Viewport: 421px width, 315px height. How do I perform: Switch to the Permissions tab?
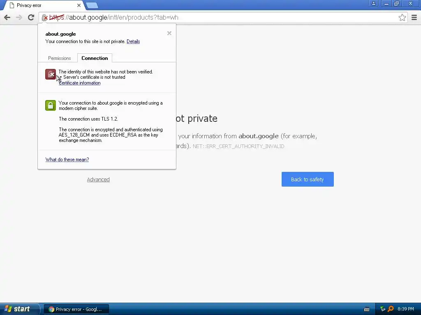click(x=59, y=58)
